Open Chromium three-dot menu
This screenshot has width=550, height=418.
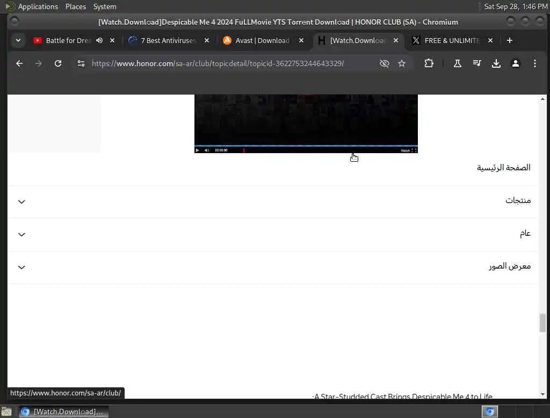pyautogui.click(x=534, y=63)
